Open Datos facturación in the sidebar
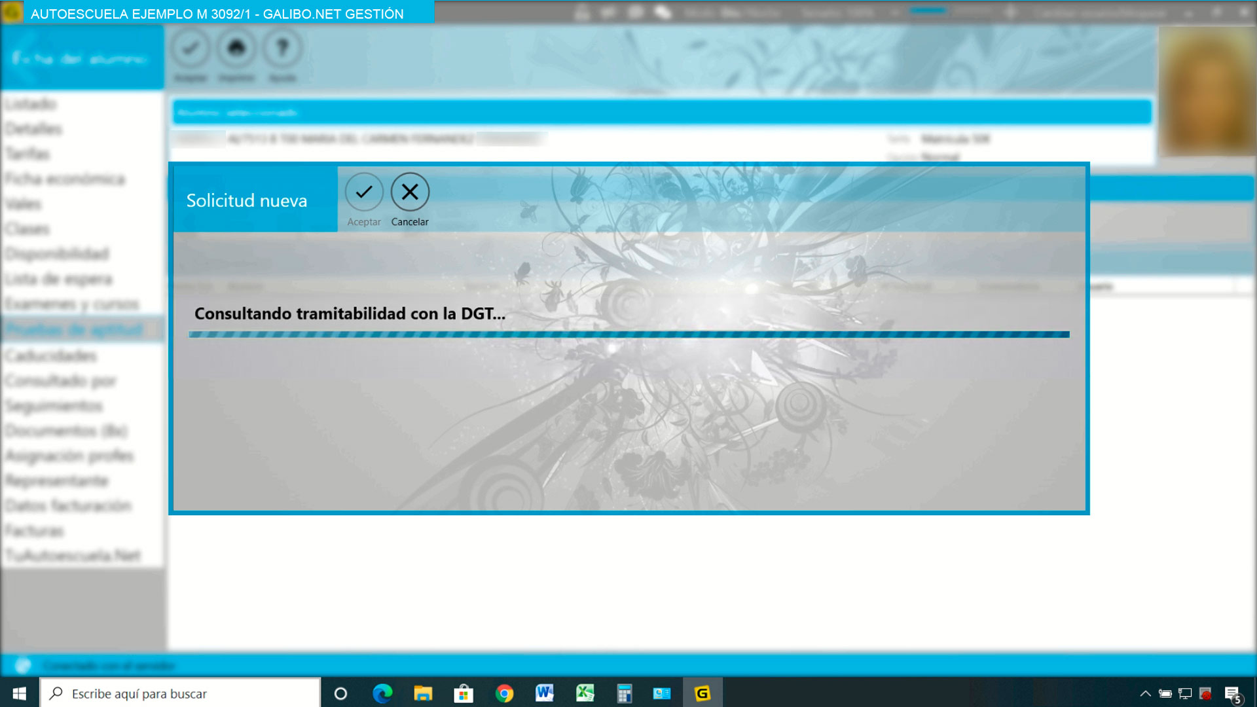1257x707 pixels. tap(68, 505)
